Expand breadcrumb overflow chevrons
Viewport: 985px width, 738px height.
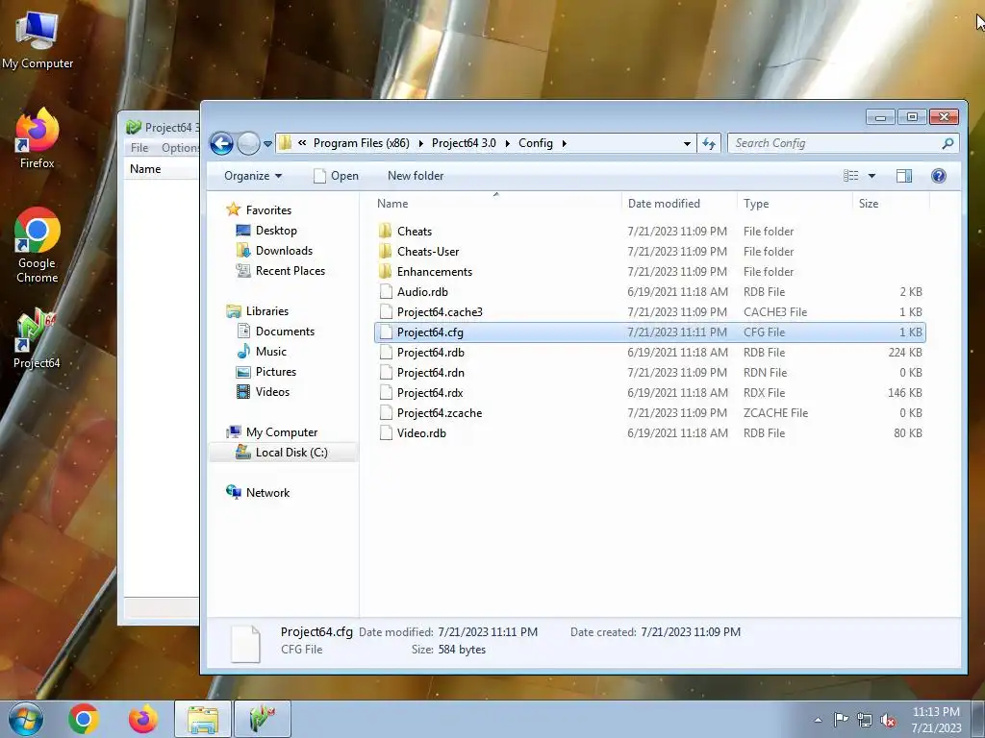(x=302, y=143)
